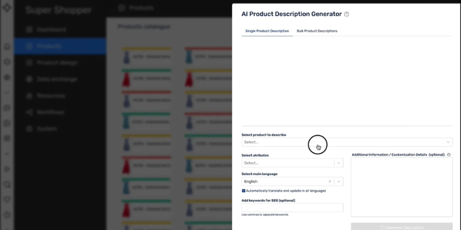Open Data exchange in the sidebar
Image resolution: width=461 pixels, height=230 pixels.
click(60, 79)
